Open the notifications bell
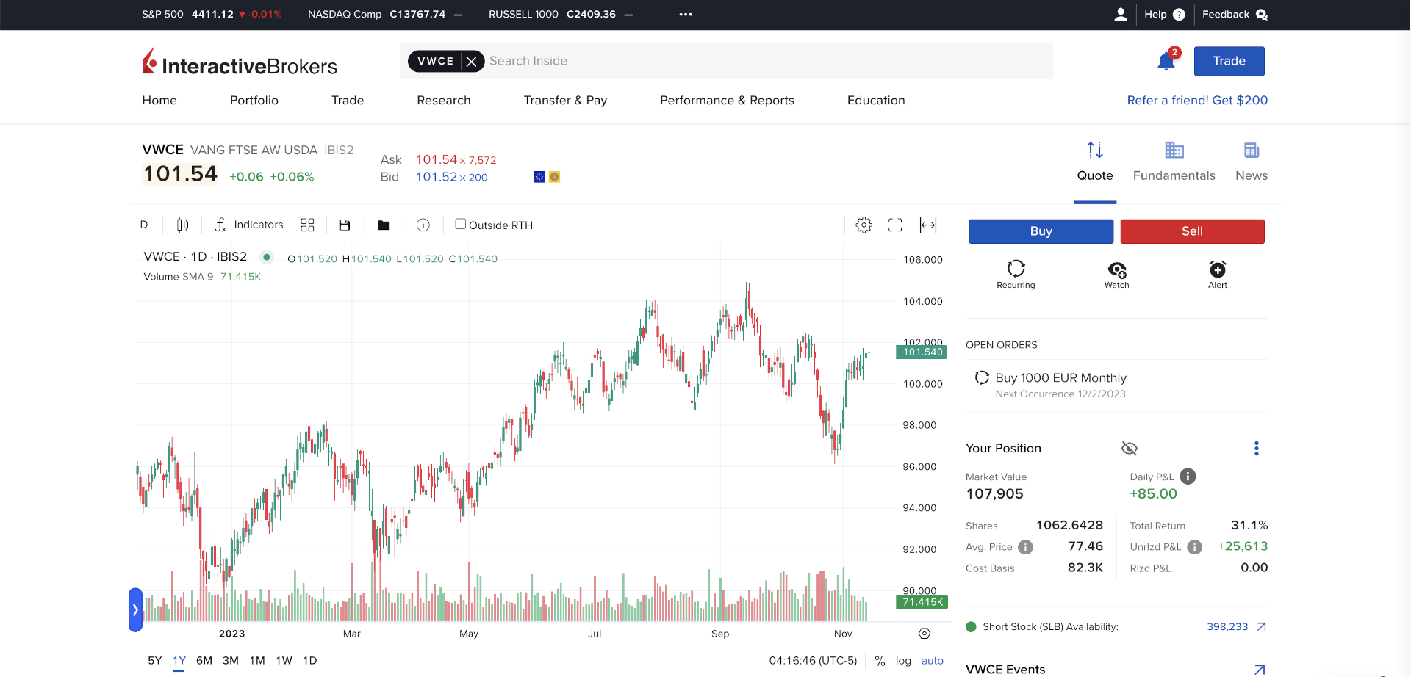This screenshot has width=1411, height=677. [1166, 61]
